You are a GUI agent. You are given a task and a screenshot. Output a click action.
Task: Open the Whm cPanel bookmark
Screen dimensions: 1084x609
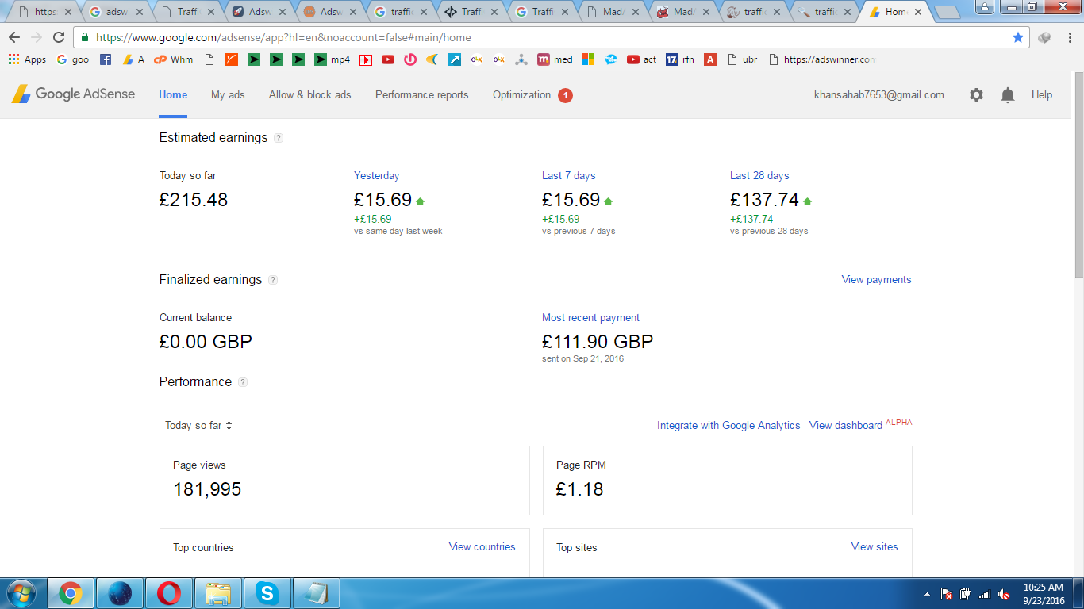click(173, 59)
